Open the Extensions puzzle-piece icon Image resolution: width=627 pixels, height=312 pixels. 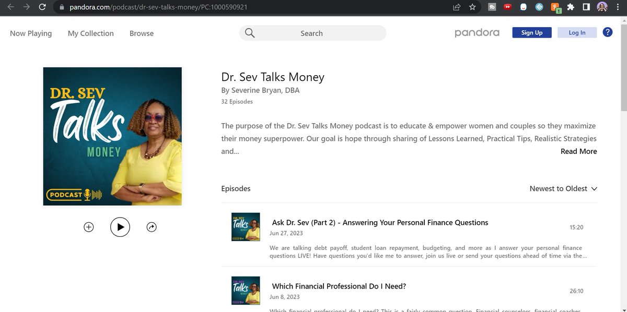click(571, 7)
